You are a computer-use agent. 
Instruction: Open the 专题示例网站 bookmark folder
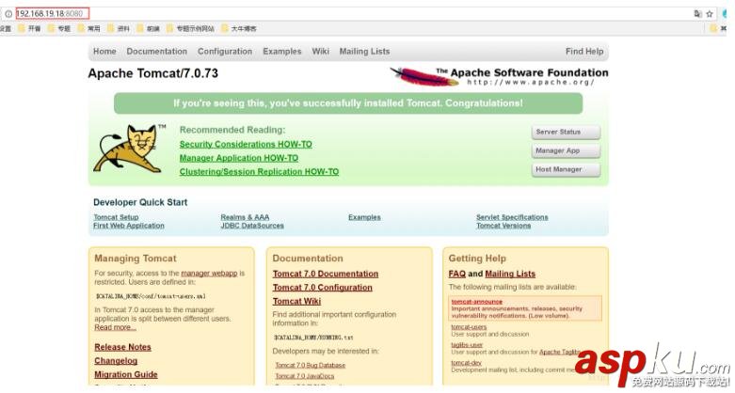[x=190, y=28]
